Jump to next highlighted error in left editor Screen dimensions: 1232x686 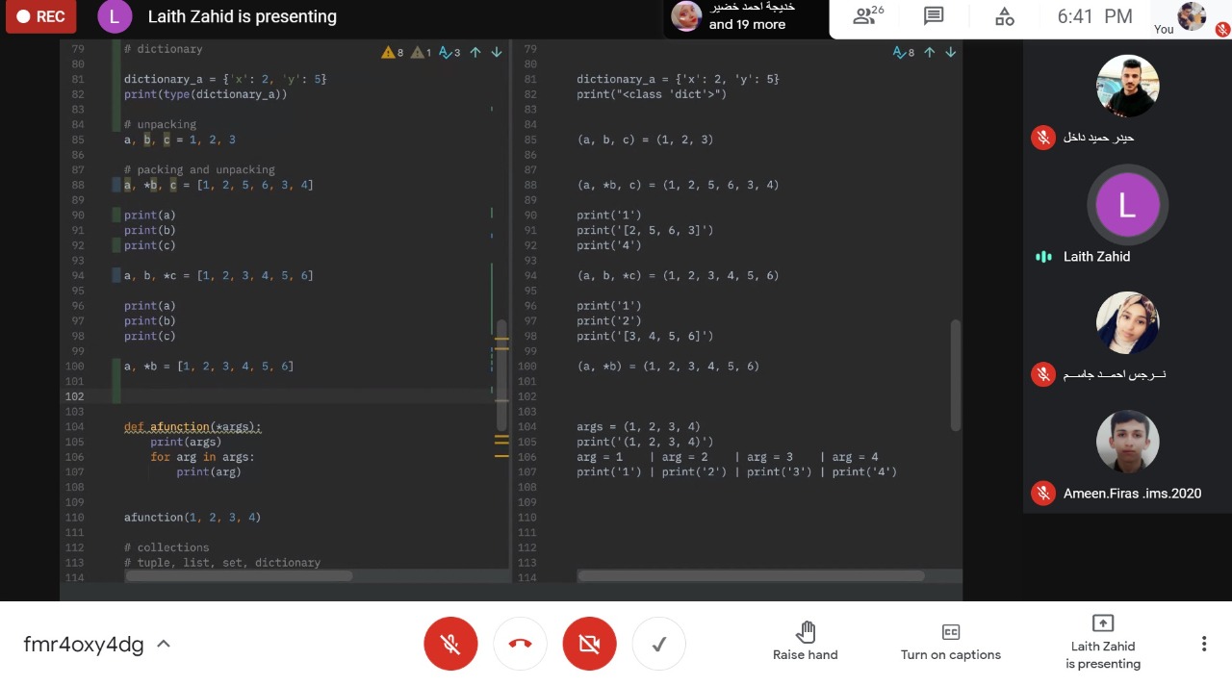tap(497, 52)
